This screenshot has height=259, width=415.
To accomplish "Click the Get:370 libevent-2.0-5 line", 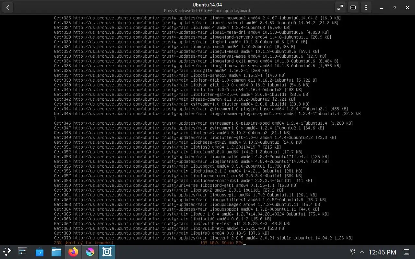I will point(203,238).
